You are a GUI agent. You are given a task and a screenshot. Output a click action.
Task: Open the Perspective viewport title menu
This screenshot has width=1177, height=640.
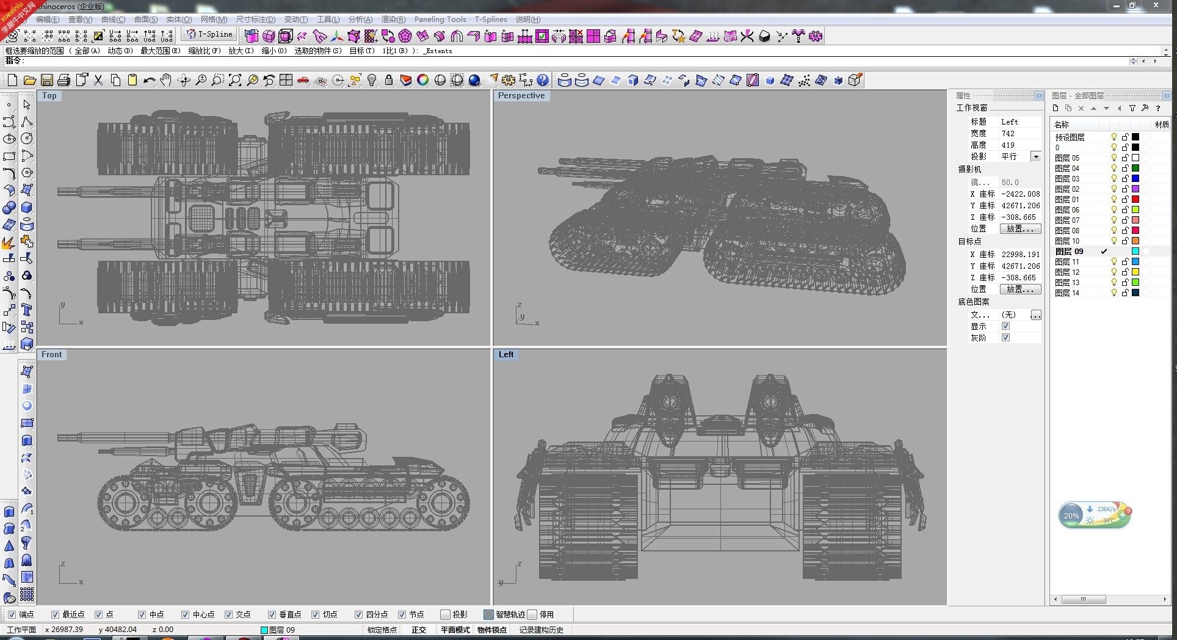coord(521,95)
